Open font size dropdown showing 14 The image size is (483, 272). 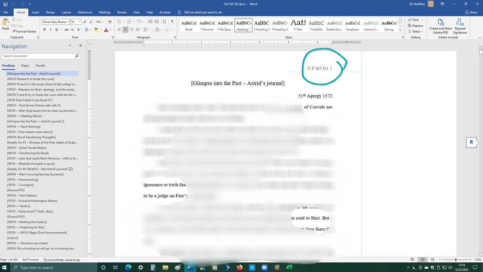click(x=80, y=22)
